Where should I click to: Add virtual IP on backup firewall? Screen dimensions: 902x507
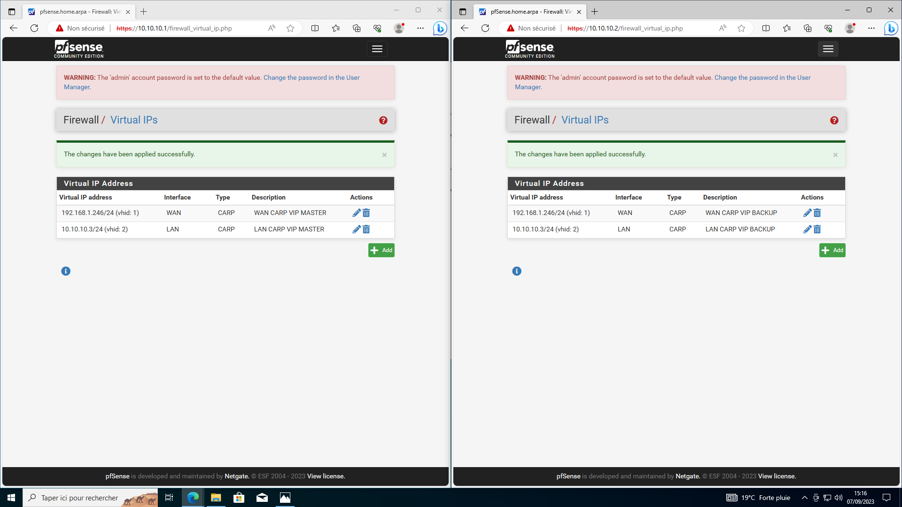click(832, 250)
